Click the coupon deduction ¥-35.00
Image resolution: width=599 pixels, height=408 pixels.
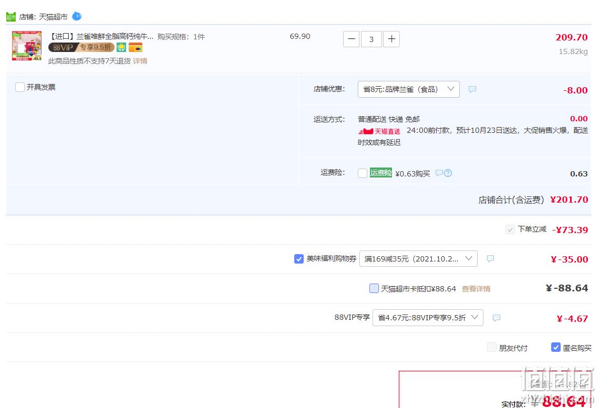(569, 259)
